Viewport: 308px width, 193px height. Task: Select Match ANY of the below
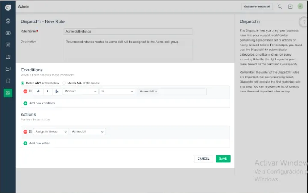(x=23, y=83)
